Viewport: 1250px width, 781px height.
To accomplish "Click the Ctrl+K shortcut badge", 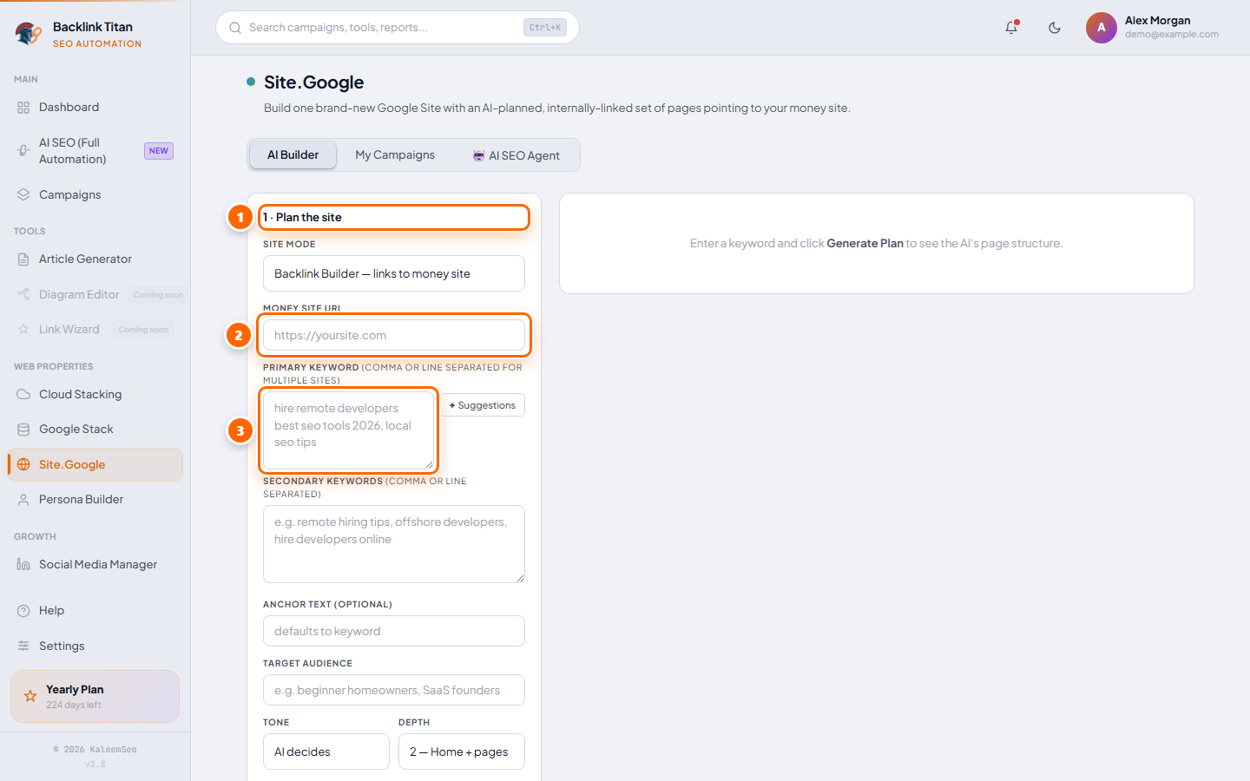I will (x=545, y=28).
